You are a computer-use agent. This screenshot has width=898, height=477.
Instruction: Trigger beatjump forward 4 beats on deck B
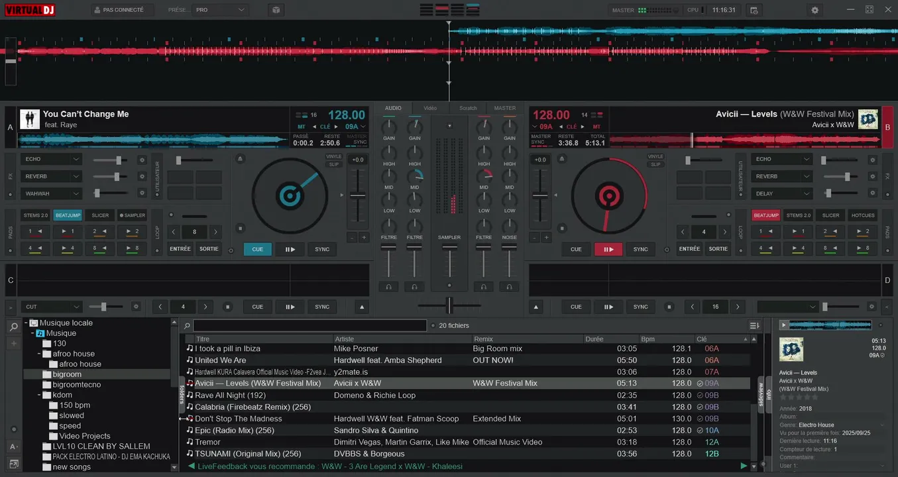[x=797, y=248]
